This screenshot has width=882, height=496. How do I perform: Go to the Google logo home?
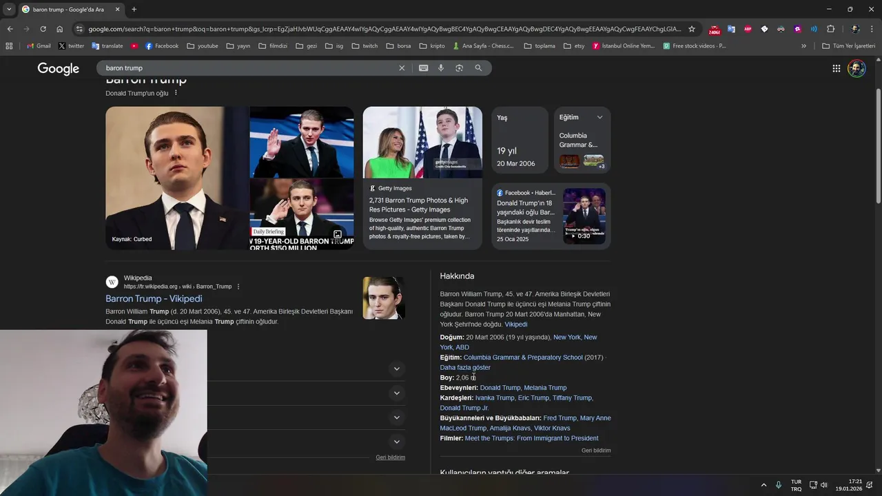click(59, 68)
